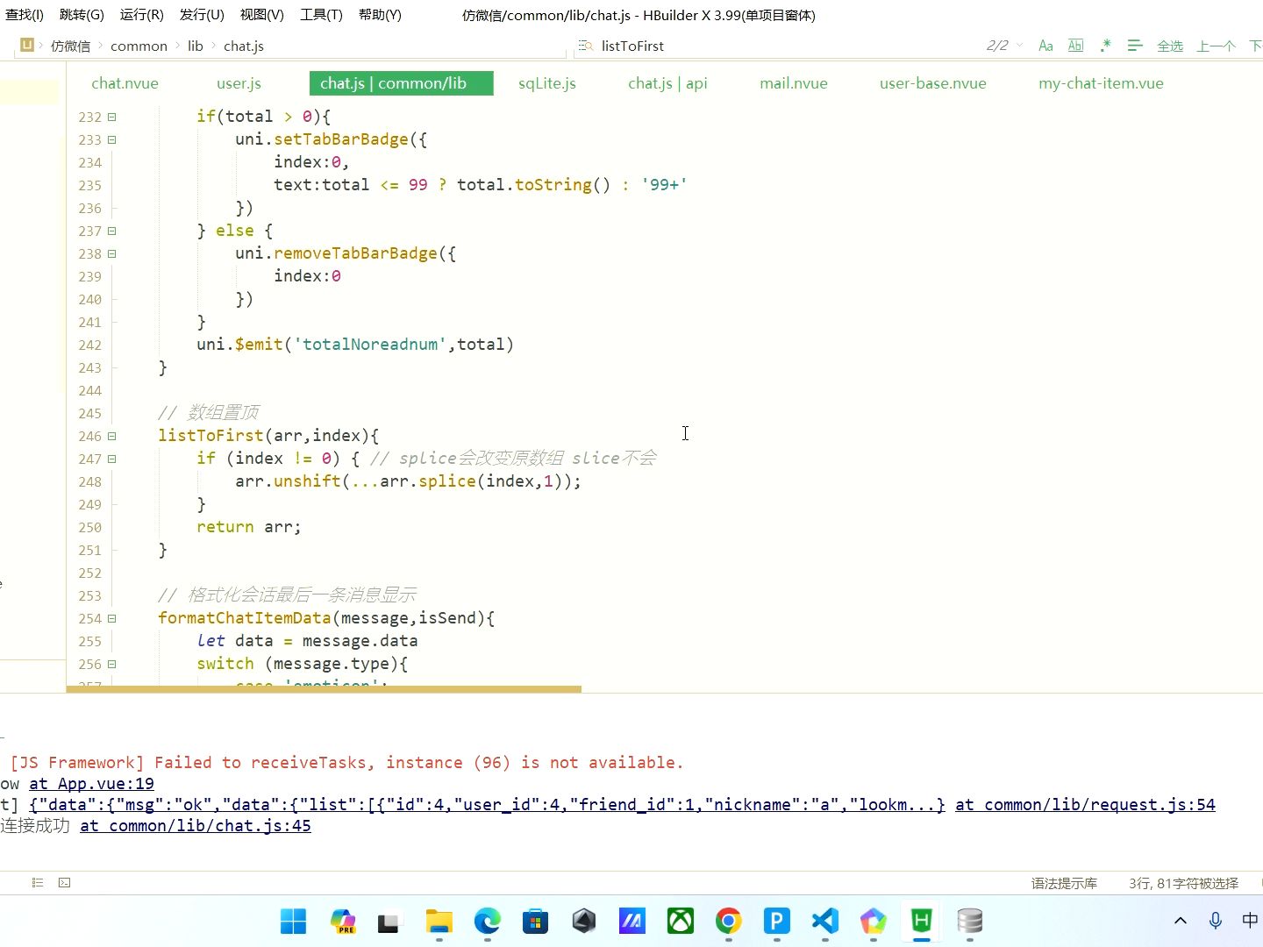Collapse the code fold at line 247

click(x=111, y=459)
